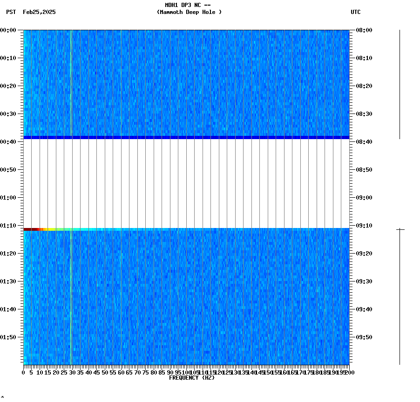
Task: Click the dark blue gap marker row
Action: point(186,136)
